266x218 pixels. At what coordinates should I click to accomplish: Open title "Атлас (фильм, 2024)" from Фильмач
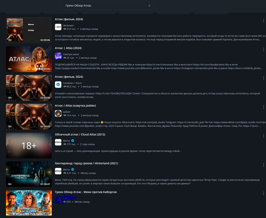[x=69, y=19]
